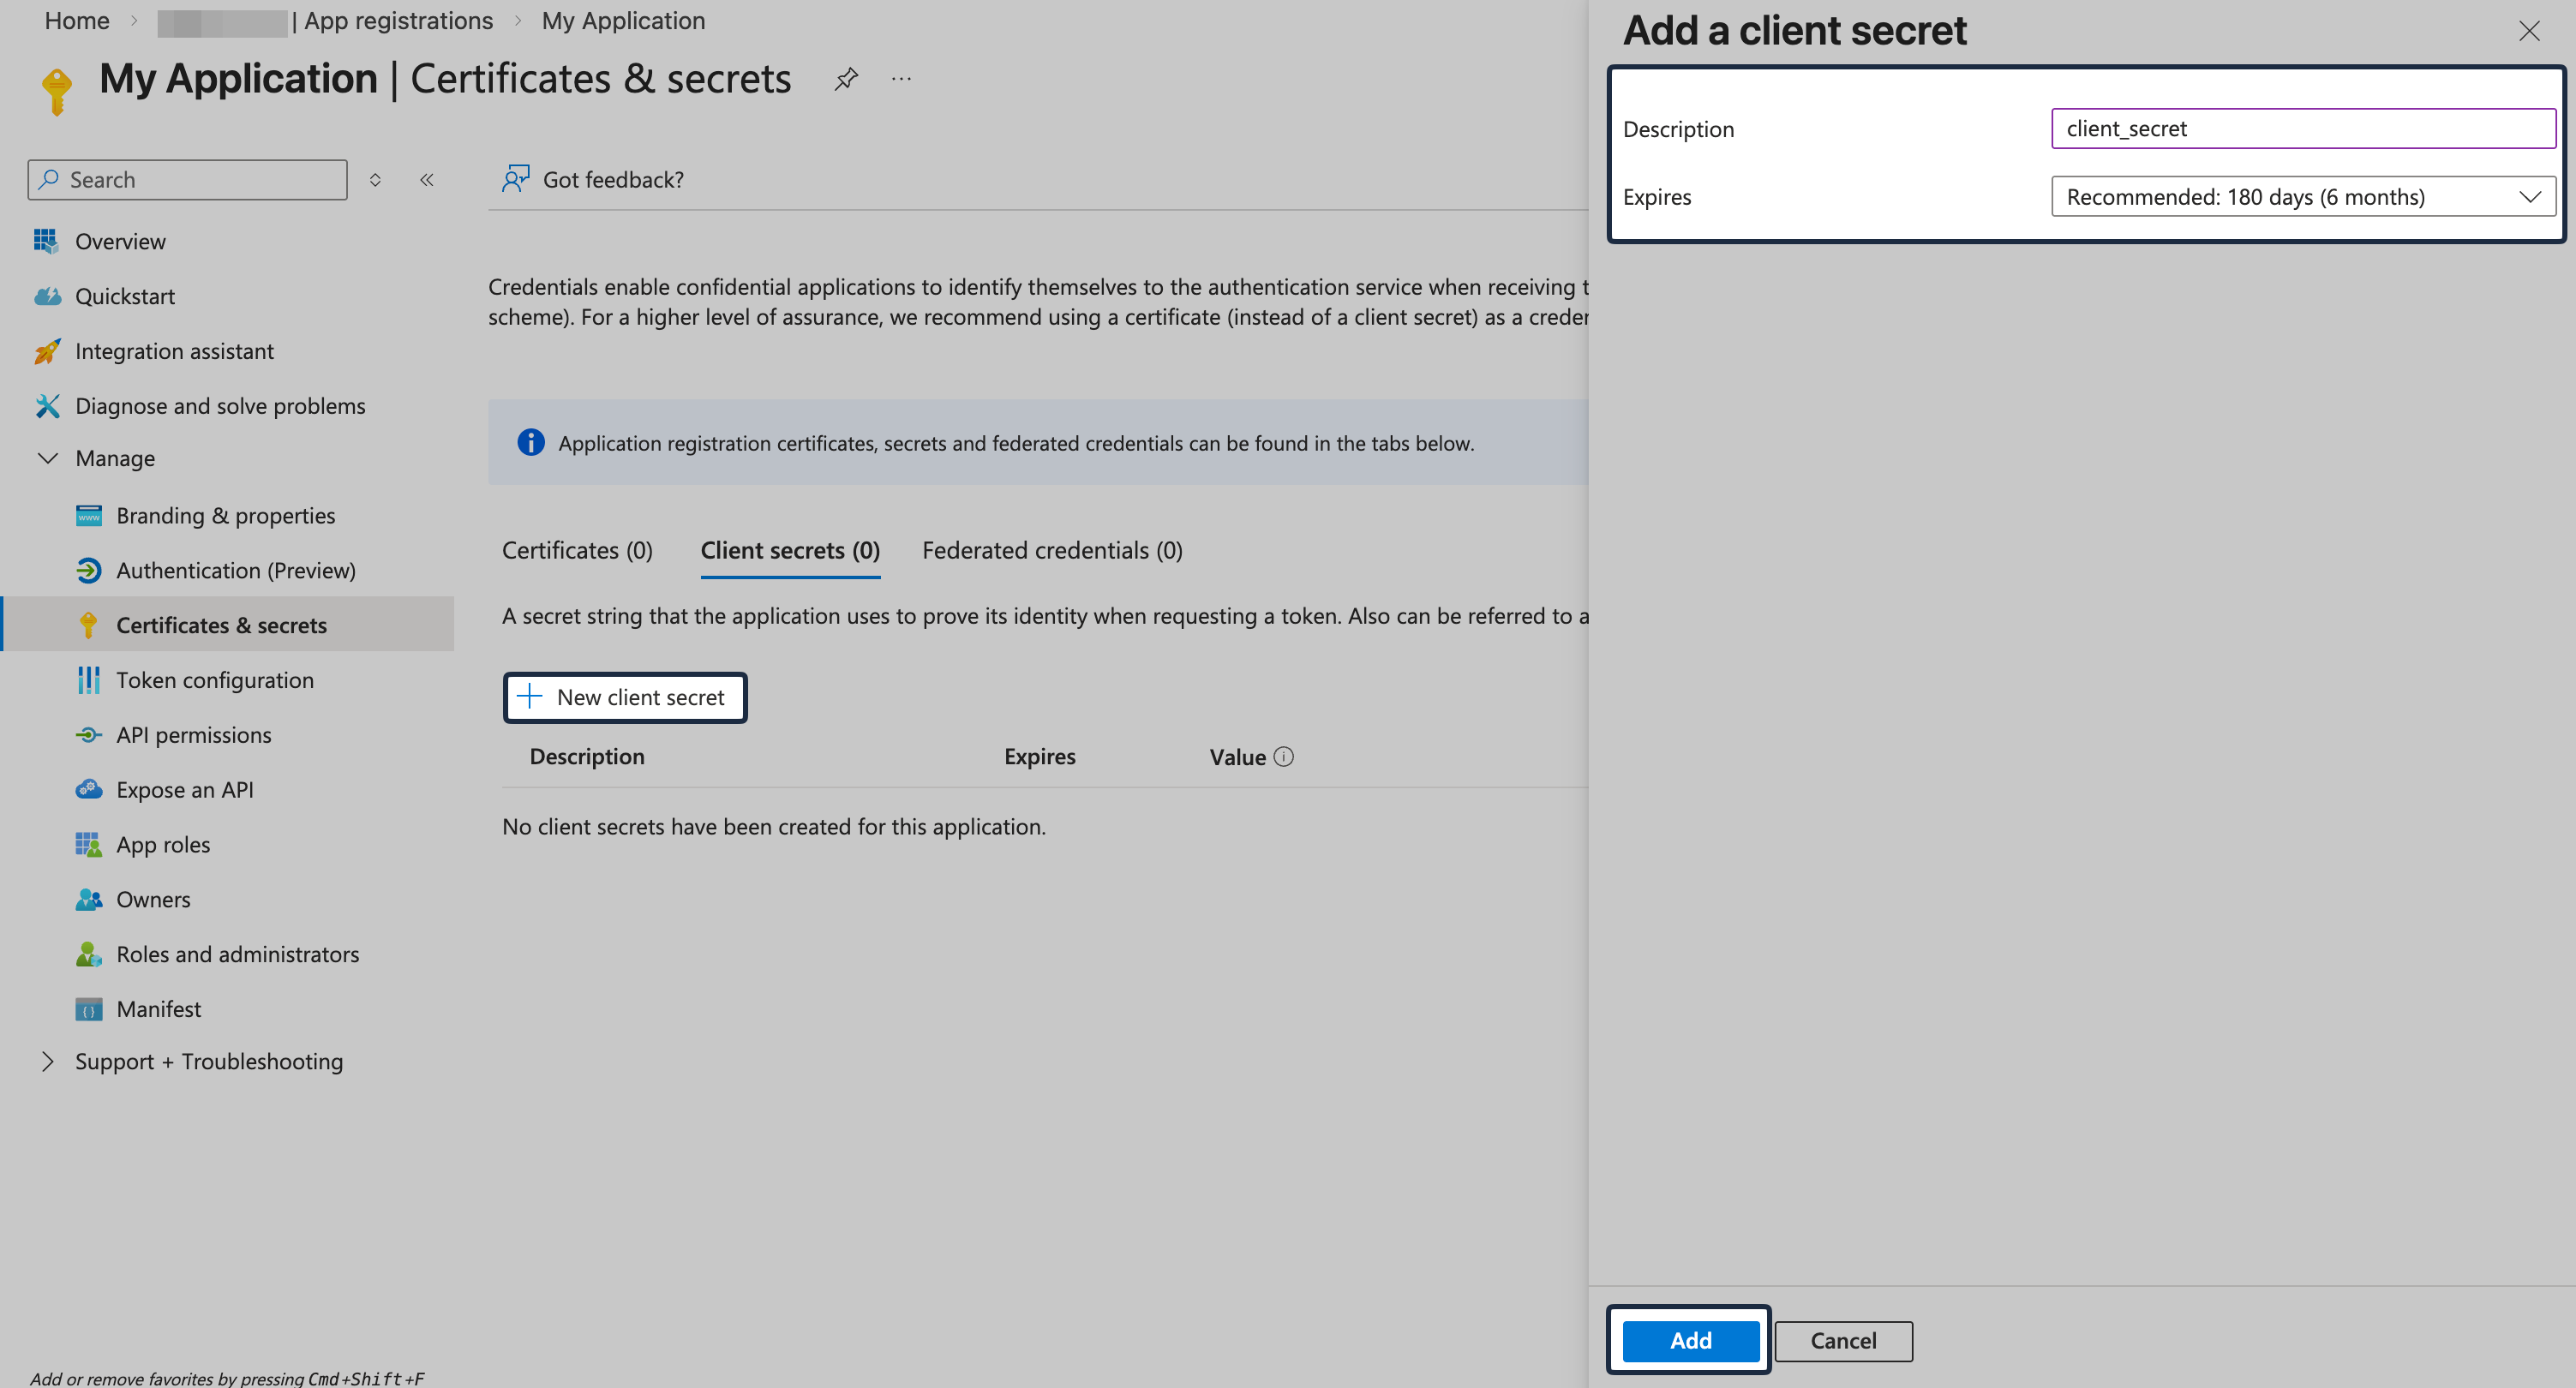Open the API permissions page
2576x1388 pixels.
point(193,735)
